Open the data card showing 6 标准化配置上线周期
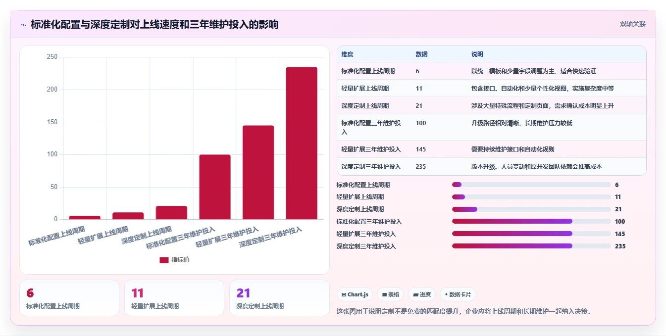 click(69, 298)
